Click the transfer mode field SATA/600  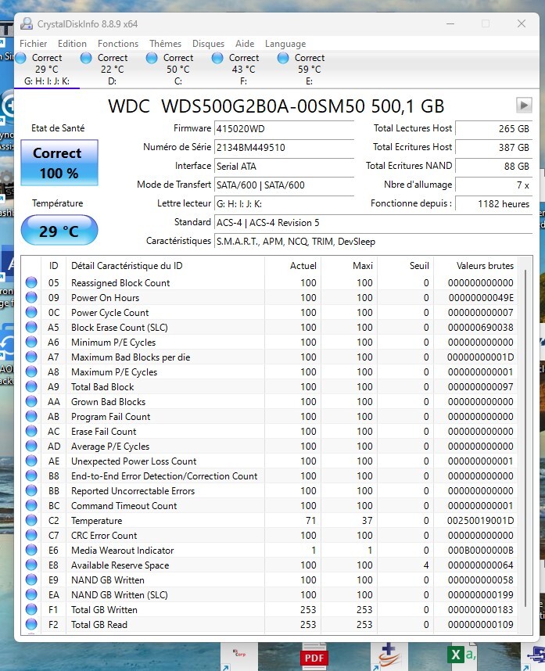click(284, 185)
